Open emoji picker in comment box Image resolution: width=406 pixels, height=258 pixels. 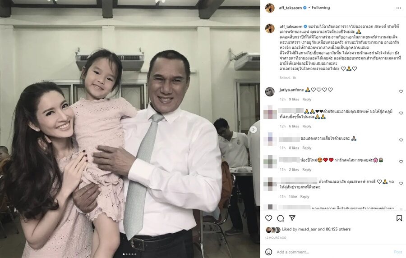pyautogui.click(x=269, y=252)
